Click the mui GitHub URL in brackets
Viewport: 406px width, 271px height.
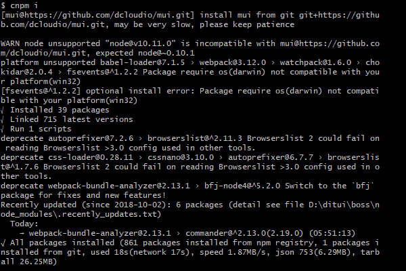[97, 15]
